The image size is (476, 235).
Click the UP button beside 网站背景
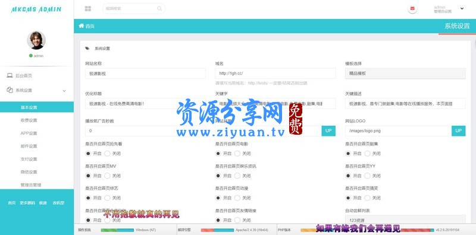click(328, 131)
